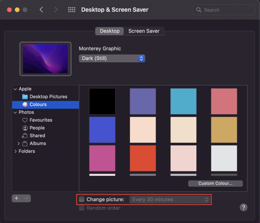Image resolution: width=260 pixels, height=223 pixels.
Task: Choose the teal blue colour swatch
Action: point(183,101)
